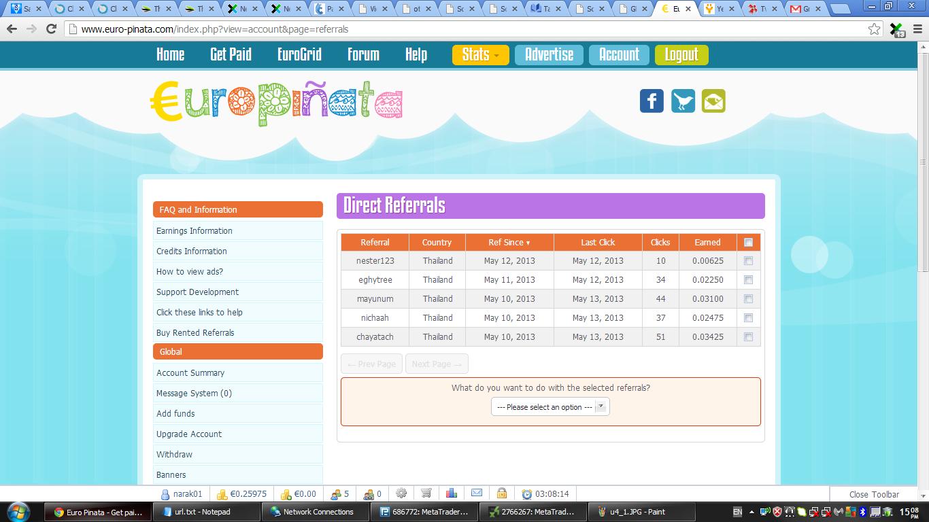
Task: Open settings gear in bottom toolbar
Action: click(x=401, y=493)
